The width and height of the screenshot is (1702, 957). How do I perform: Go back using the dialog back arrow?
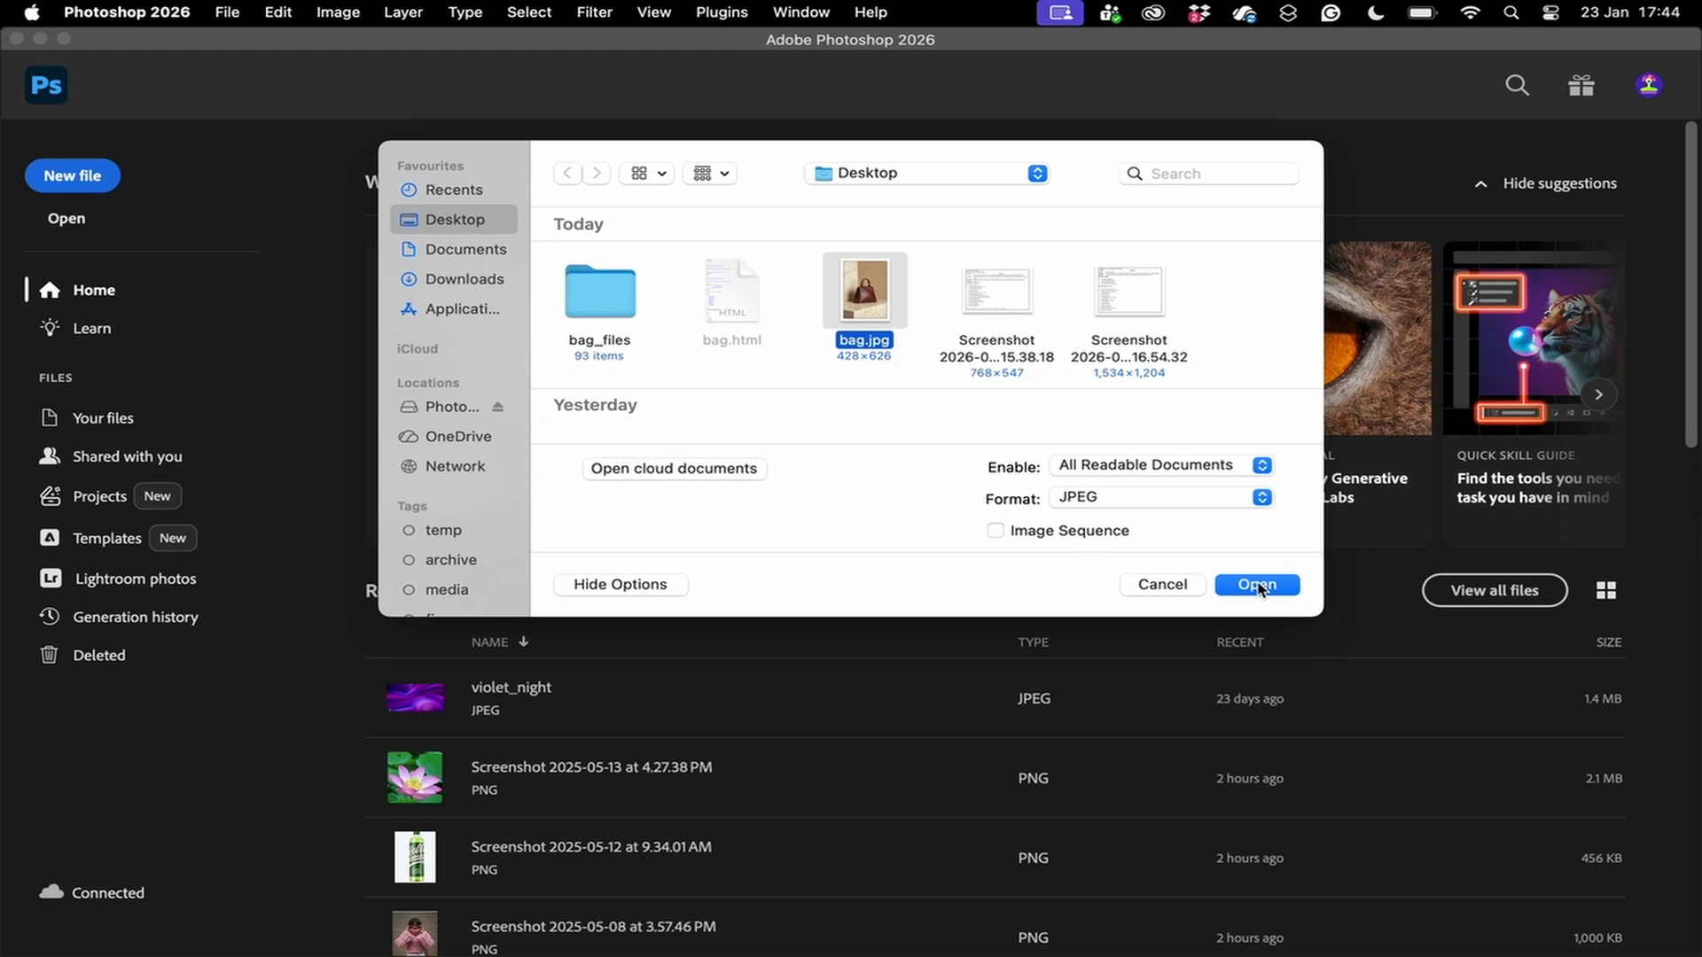567,173
